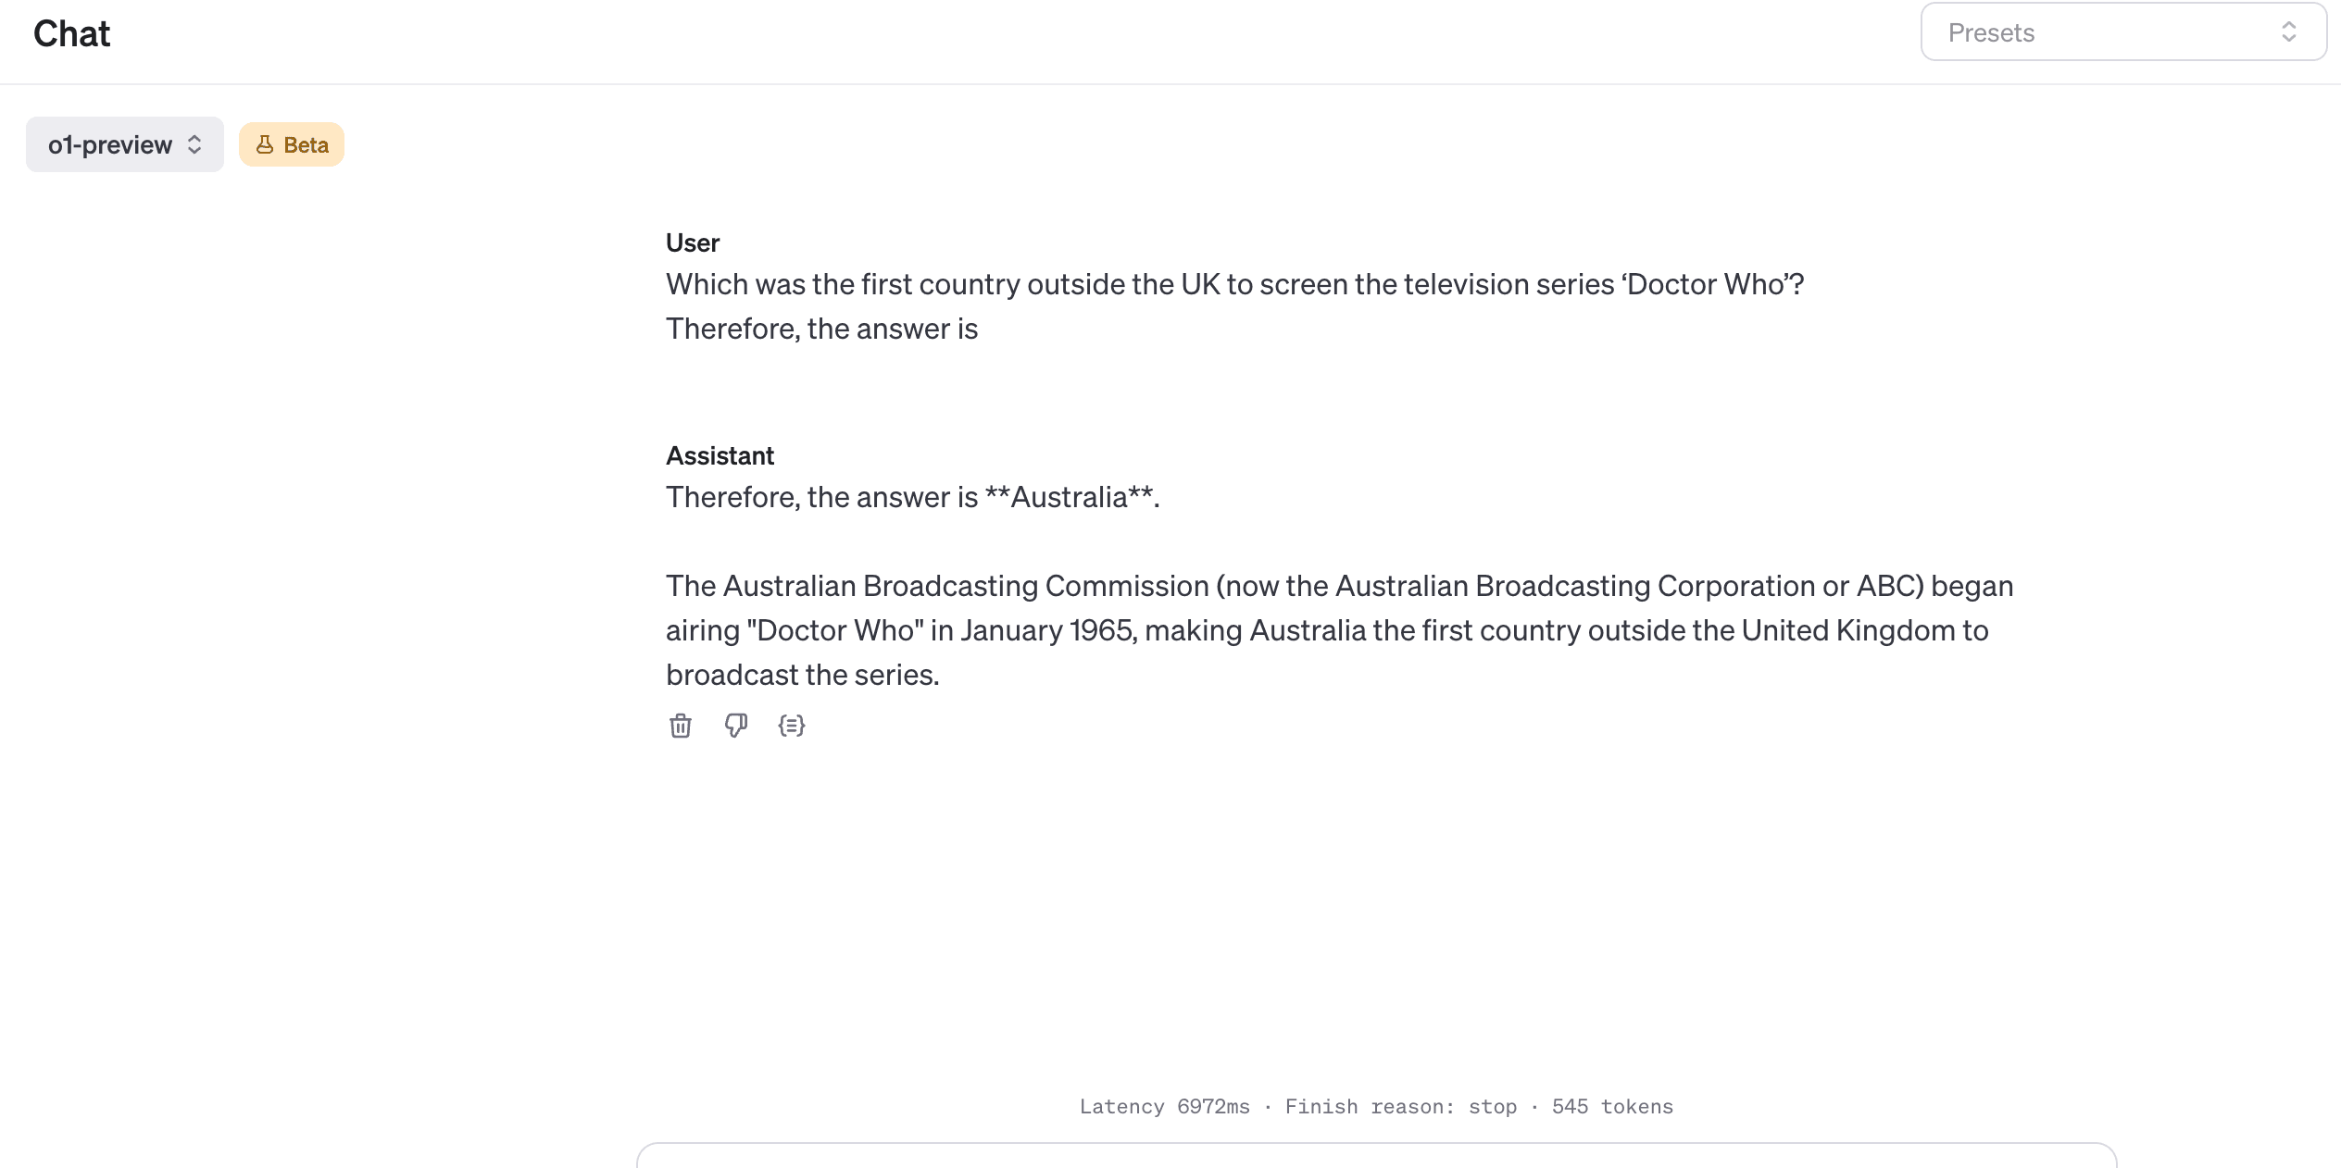The image size is (2341, 1168).
Task: Click the user's Doctor Who question text
Action: (1234, 284)
